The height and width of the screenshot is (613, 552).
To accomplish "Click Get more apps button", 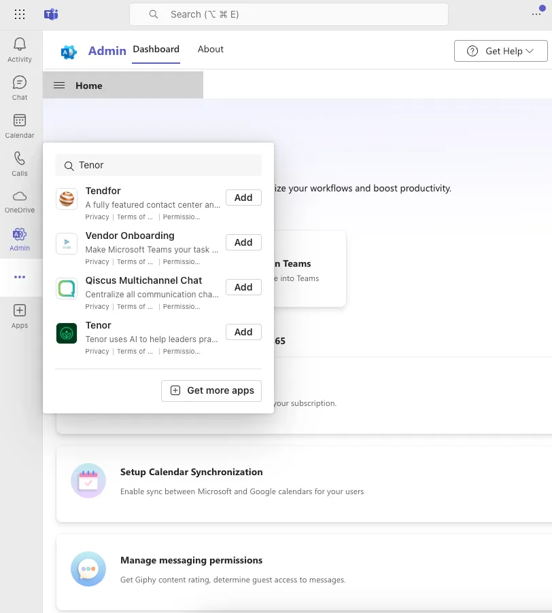I will coord(211,390).
